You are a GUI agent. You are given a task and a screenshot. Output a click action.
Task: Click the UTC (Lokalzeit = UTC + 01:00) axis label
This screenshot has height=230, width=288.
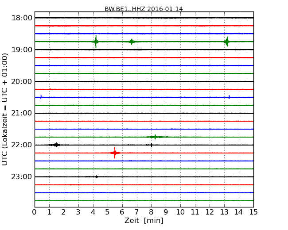point(5,109)
